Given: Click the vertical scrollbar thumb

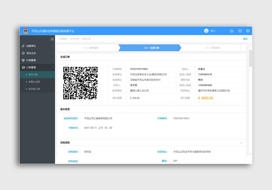Looking at the screenshot, I should click(x=250, y=58).
